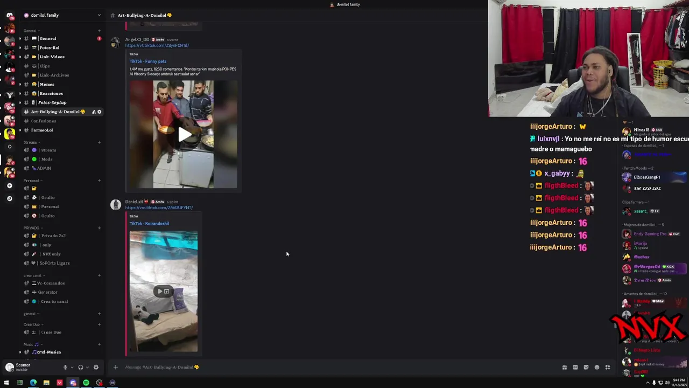
Task: Click member Endy Gaming Pro in list
Action: (x=654, y=234)
